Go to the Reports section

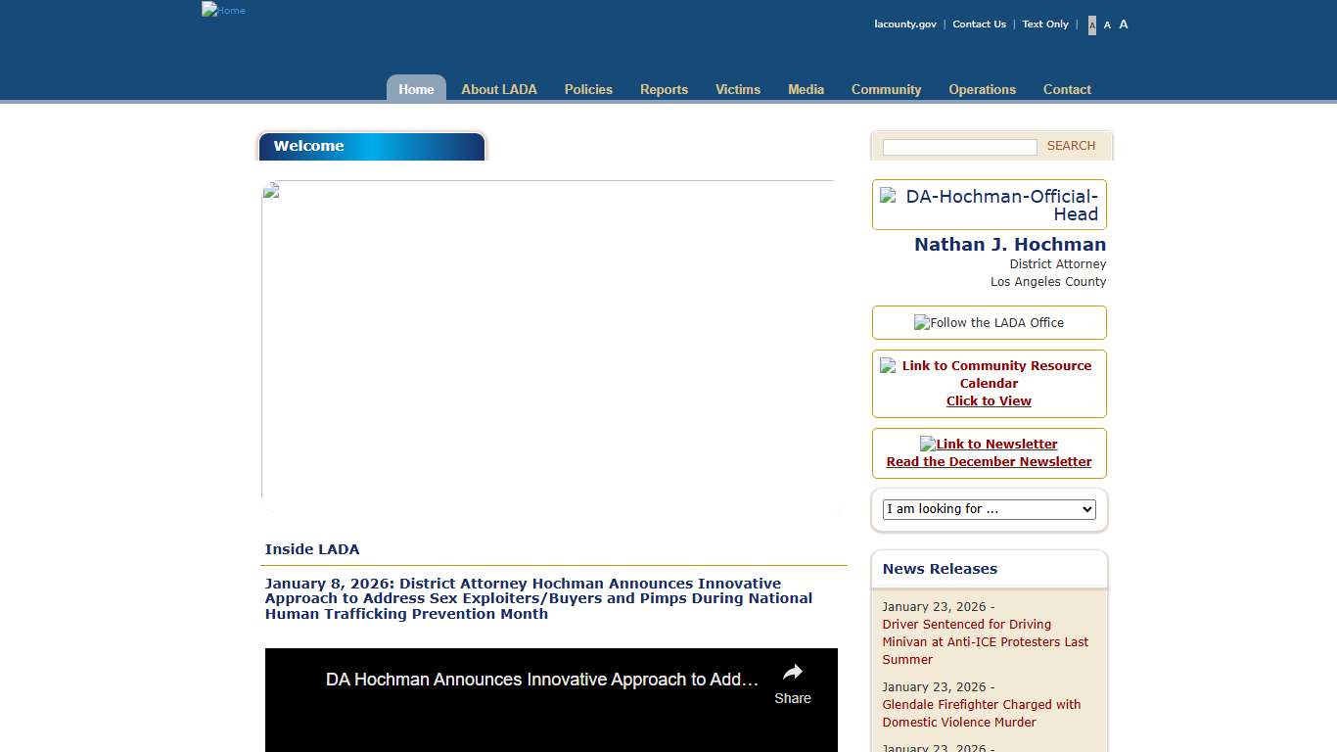tap(664, 89)
